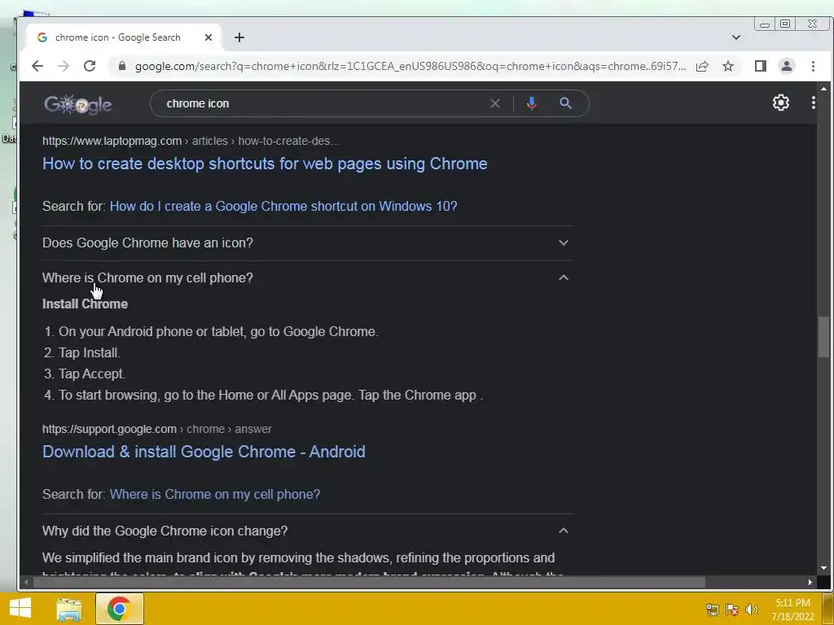View site information padlock icon
The width and height of the screenshot is (834, 625).
coord(122,66)
